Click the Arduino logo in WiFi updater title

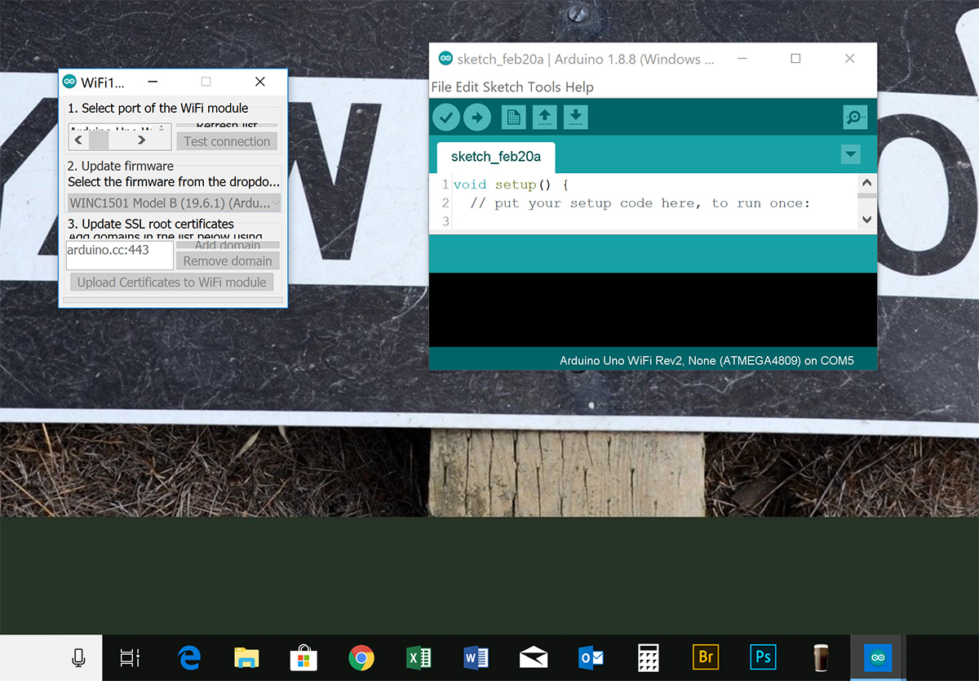point(69,82)
